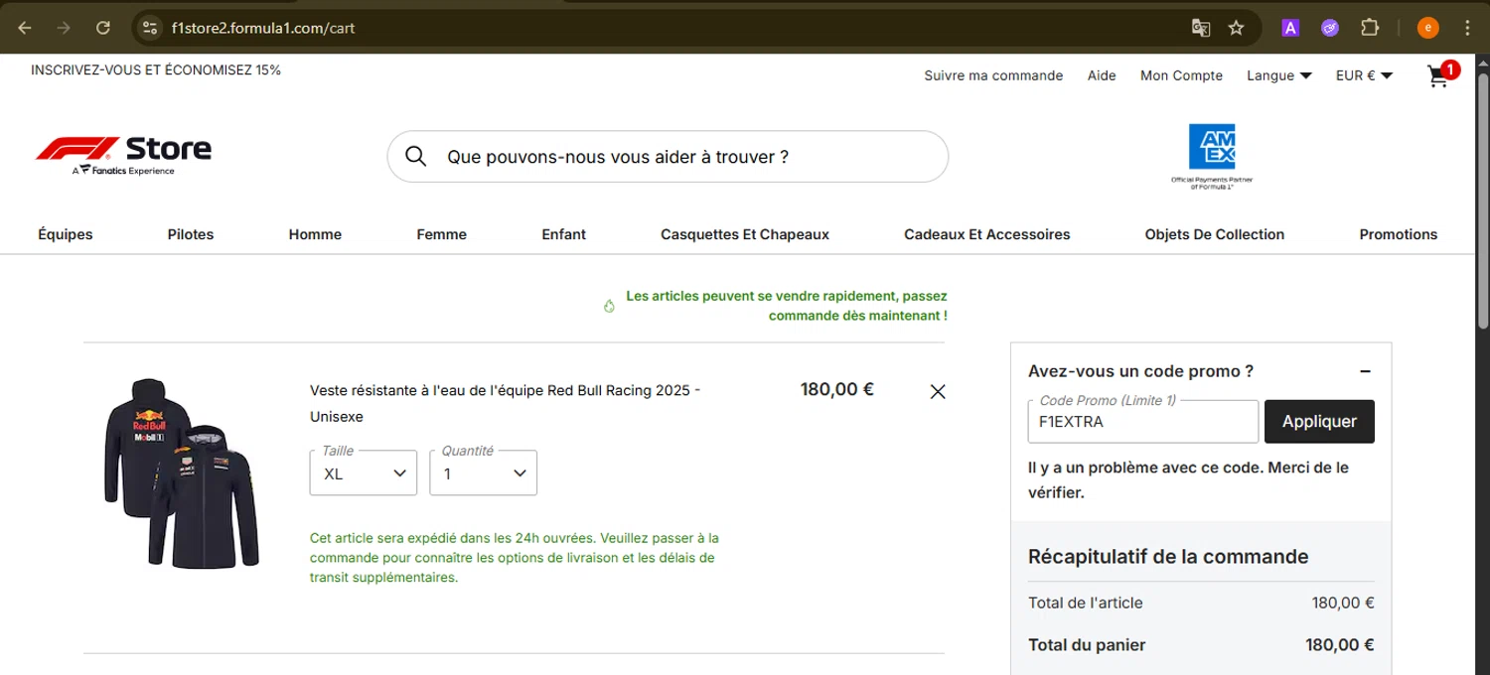The height and width of the screenshot is (675, 1490).
Task: Open Casquettes Et Chapeaux menu
Action: [745, 234]
